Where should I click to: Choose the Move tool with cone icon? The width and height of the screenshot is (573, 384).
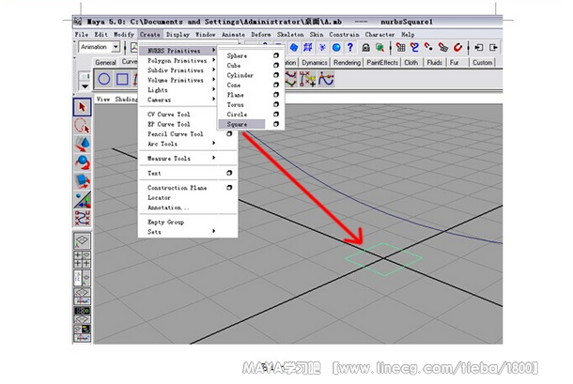click(x=83, y=144)
